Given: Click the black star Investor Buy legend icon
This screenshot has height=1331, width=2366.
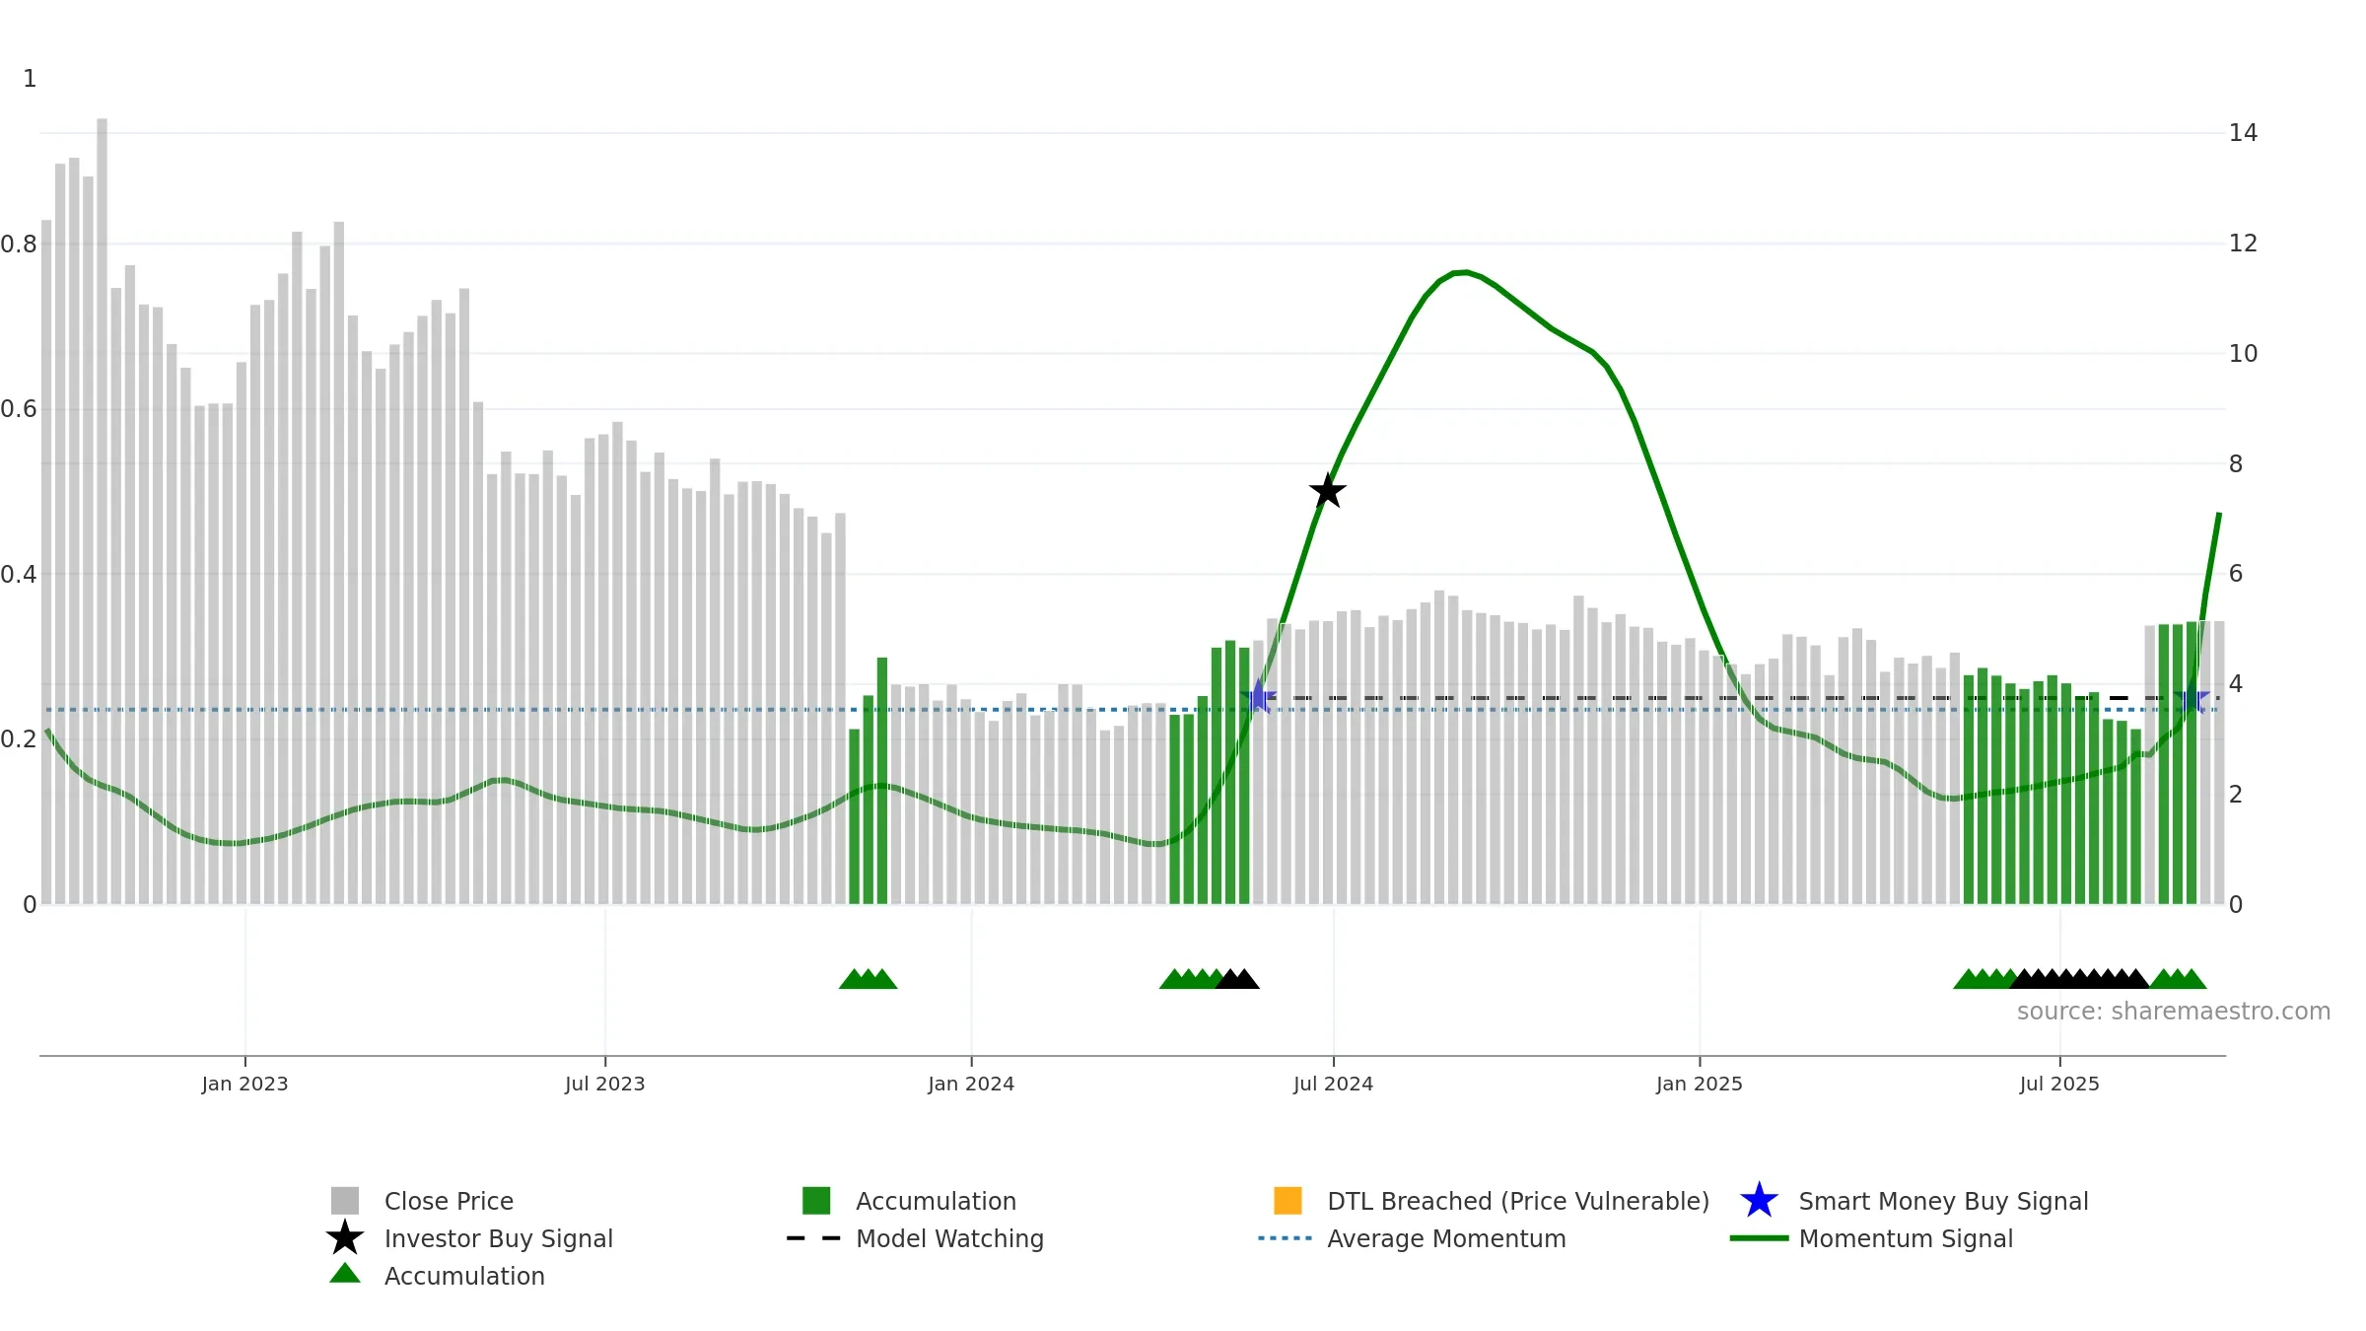Looking at the screenshot, I should pyautogui.click(x=345, y=1238).
